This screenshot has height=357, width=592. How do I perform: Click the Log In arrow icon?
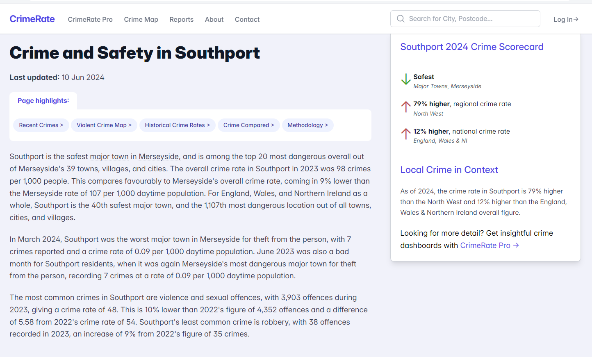[576, 19]
